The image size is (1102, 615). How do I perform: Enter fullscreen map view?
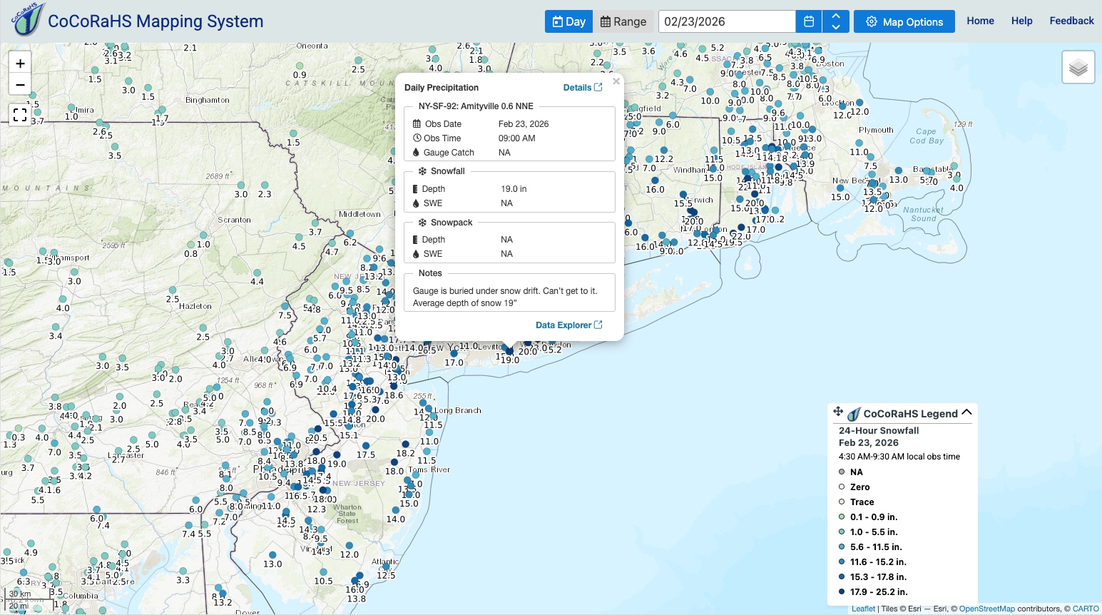pos(20,114)
